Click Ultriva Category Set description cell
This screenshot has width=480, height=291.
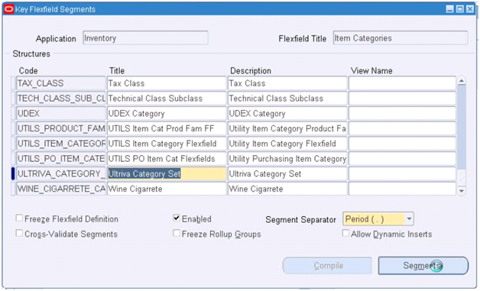(x=287, y=173)
